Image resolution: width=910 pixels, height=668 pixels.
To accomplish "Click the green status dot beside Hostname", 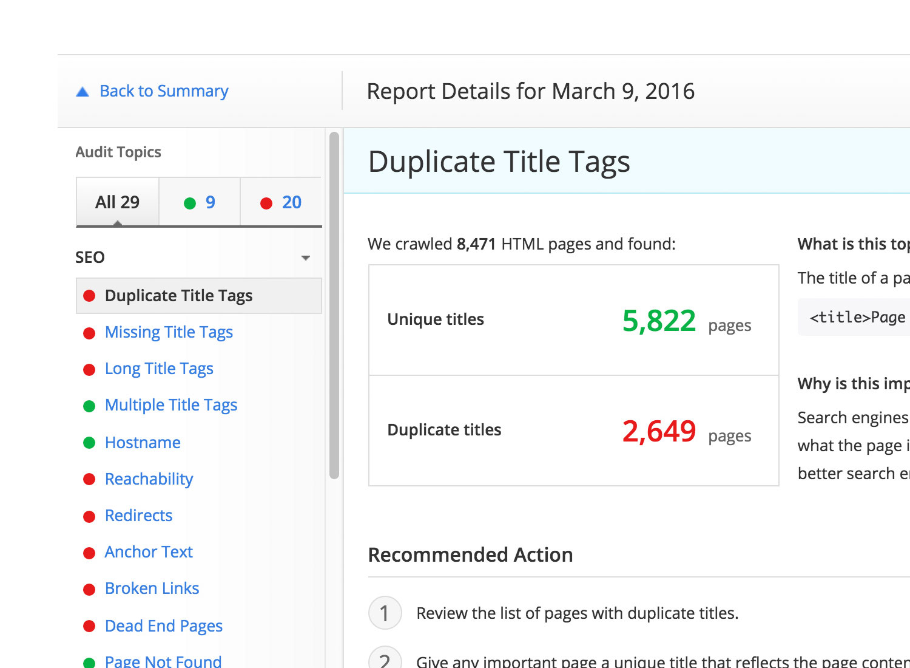I will pyautogui.click(x=89, y=443).
